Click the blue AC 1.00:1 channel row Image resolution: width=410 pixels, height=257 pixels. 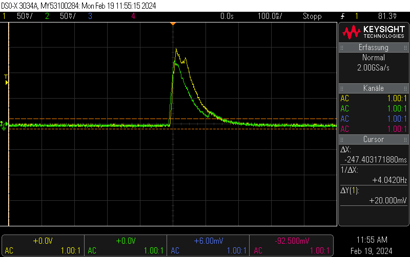tap(374, 119)
